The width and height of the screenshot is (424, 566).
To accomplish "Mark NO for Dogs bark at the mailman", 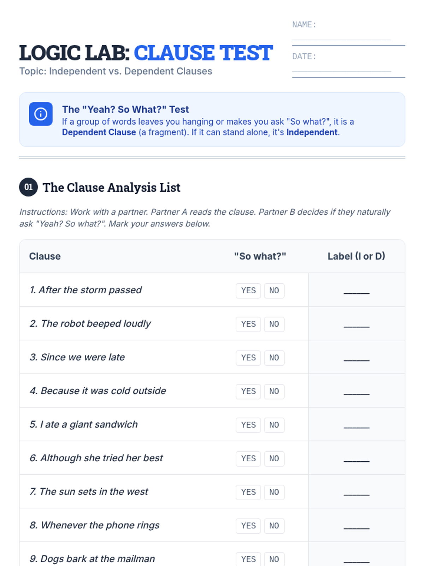I will (x=274, y=559).
